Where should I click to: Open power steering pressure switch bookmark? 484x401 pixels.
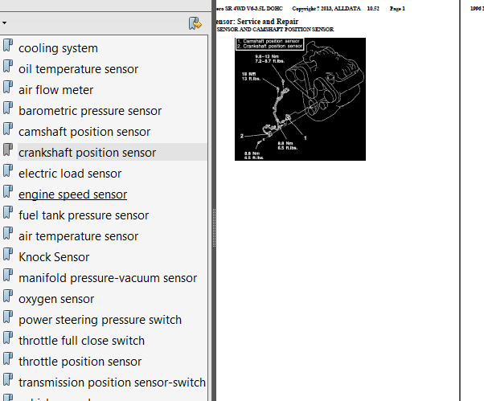click(100, 320)
